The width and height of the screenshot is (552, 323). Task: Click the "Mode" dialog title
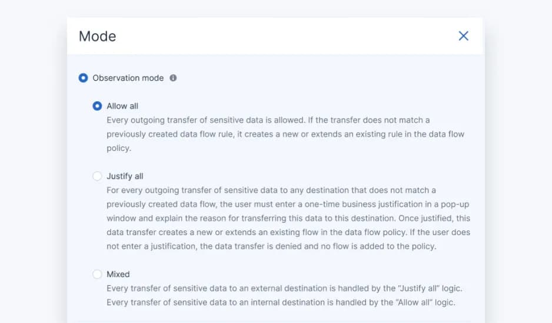(97, 36)
